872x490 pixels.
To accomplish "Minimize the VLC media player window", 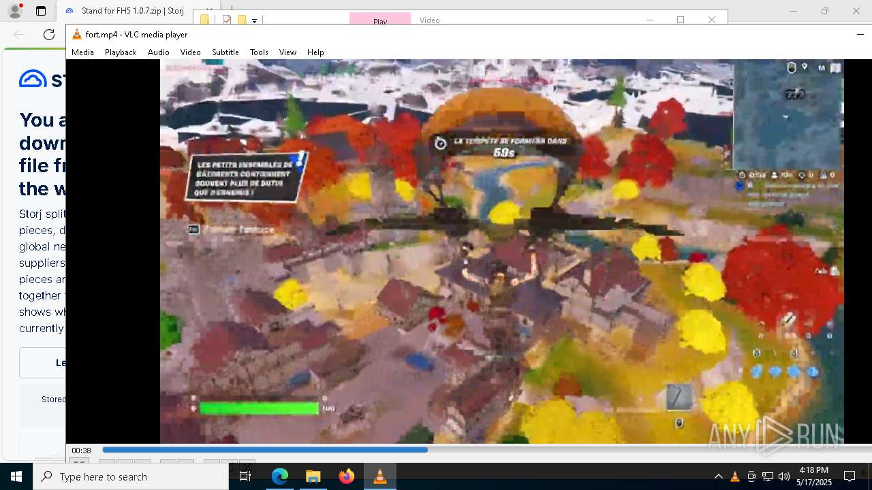I will coord(860,35).
